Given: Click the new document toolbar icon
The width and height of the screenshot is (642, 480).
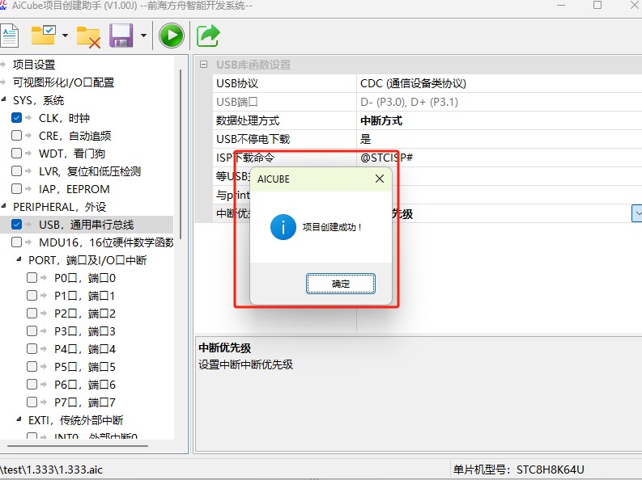Looking at the screenshot, I should click(x=9, y=36).
